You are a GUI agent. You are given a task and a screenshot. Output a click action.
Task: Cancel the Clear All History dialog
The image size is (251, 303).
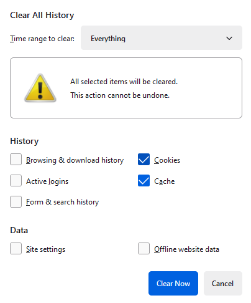coord(223,283)
